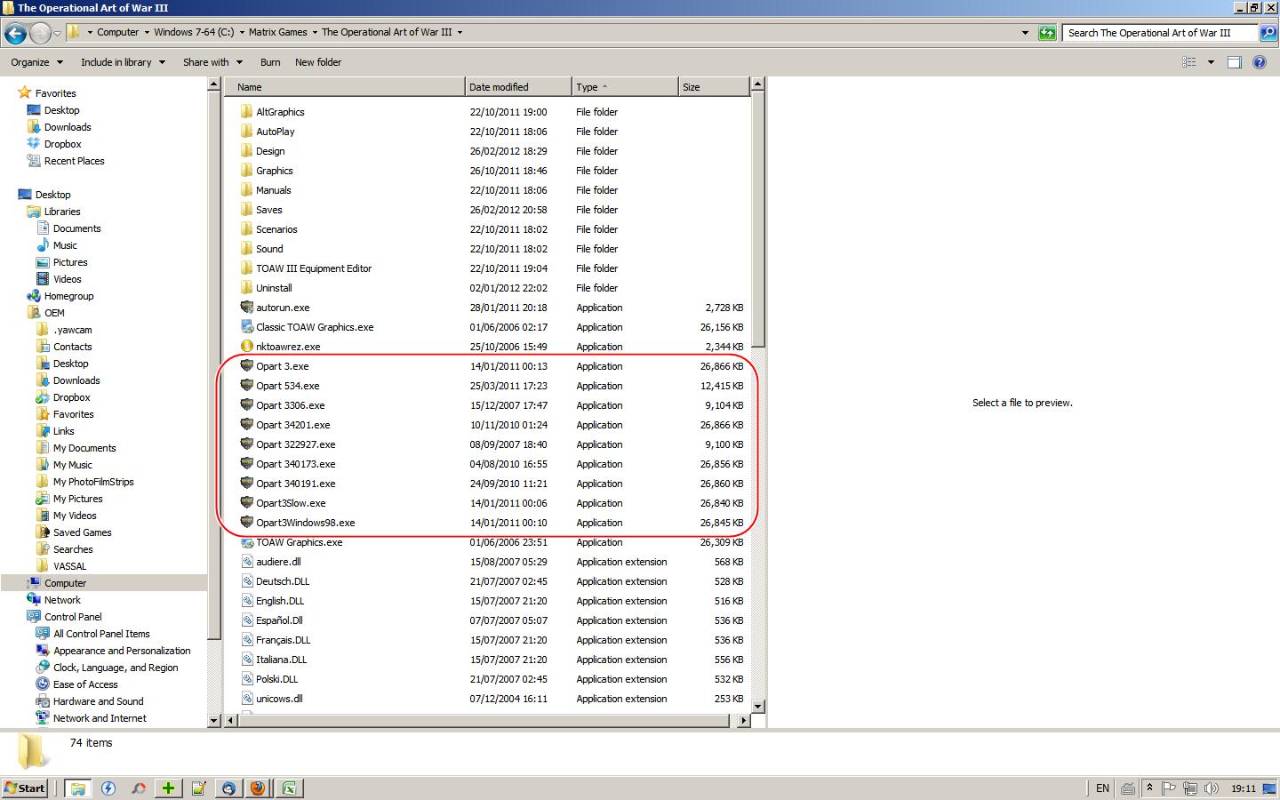Image resolution: width=1280 pixels, height=800 pixels.
Task: Click the Start button
Action: 25,788
